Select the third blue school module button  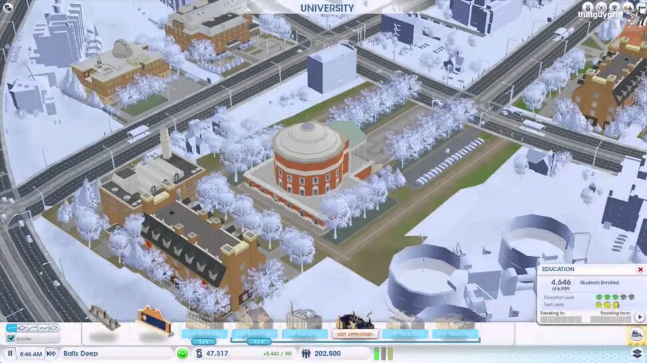pos(305,334)
